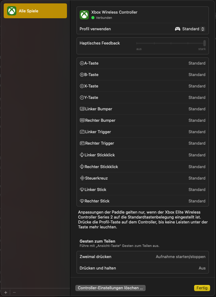The height and width of the screenshot is (297, 216).
Task: Click the Rechter Stick icon
Action: click(82, 201)
